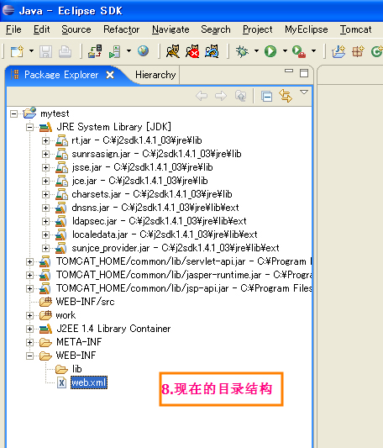Screen dimensions: 383x448
Task: Switch to the Hierarchy tab
Action: 155,75
